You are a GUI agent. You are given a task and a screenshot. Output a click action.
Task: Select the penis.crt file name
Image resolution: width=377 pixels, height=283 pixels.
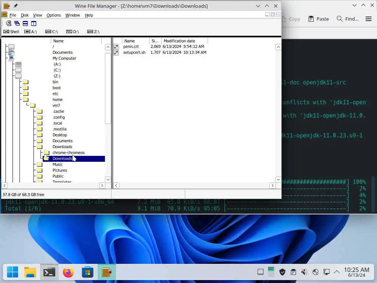coord(131,46)
